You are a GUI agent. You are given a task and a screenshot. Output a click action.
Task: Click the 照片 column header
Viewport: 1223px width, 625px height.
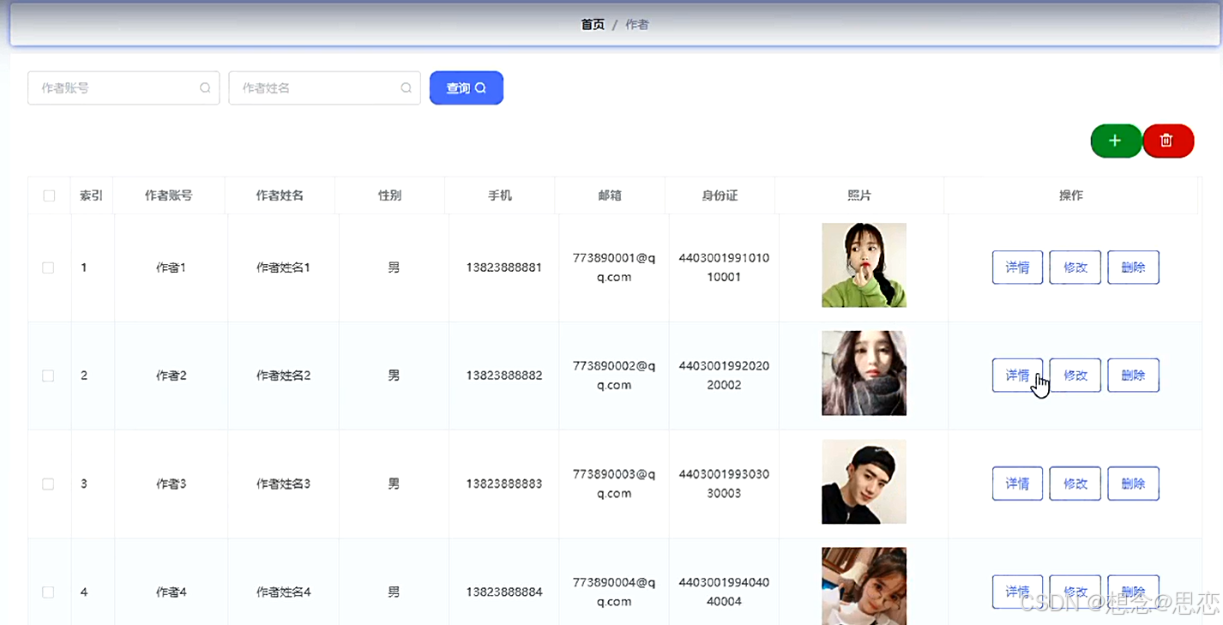click(x=859, y=195)
